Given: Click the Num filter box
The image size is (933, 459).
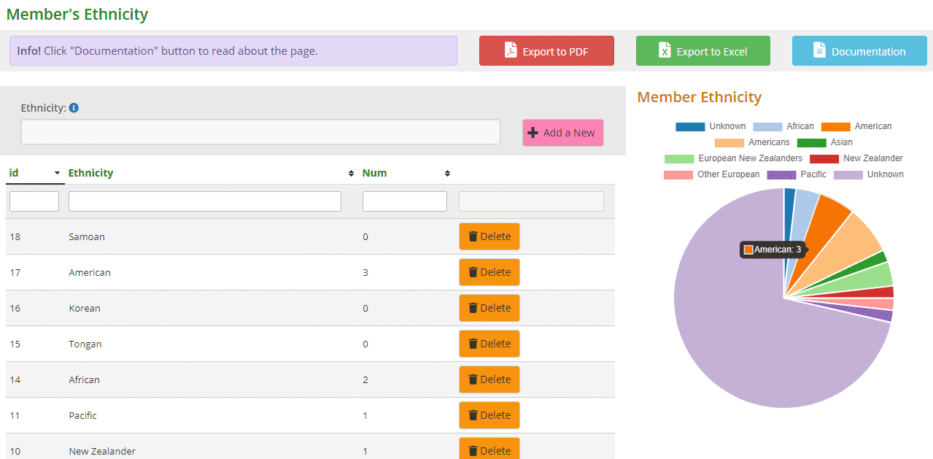Looking at the screenshot, I should pos(405,201).
